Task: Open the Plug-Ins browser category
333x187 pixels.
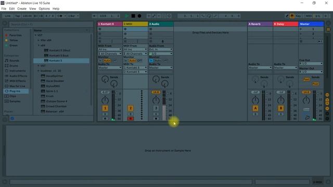Action: tap(16, 91)
